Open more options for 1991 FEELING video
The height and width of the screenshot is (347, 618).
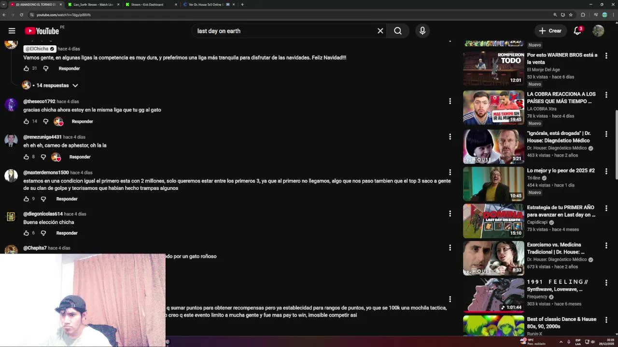[x=606, y=283]
